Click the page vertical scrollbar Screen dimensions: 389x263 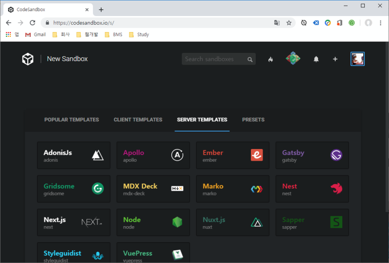387,127
